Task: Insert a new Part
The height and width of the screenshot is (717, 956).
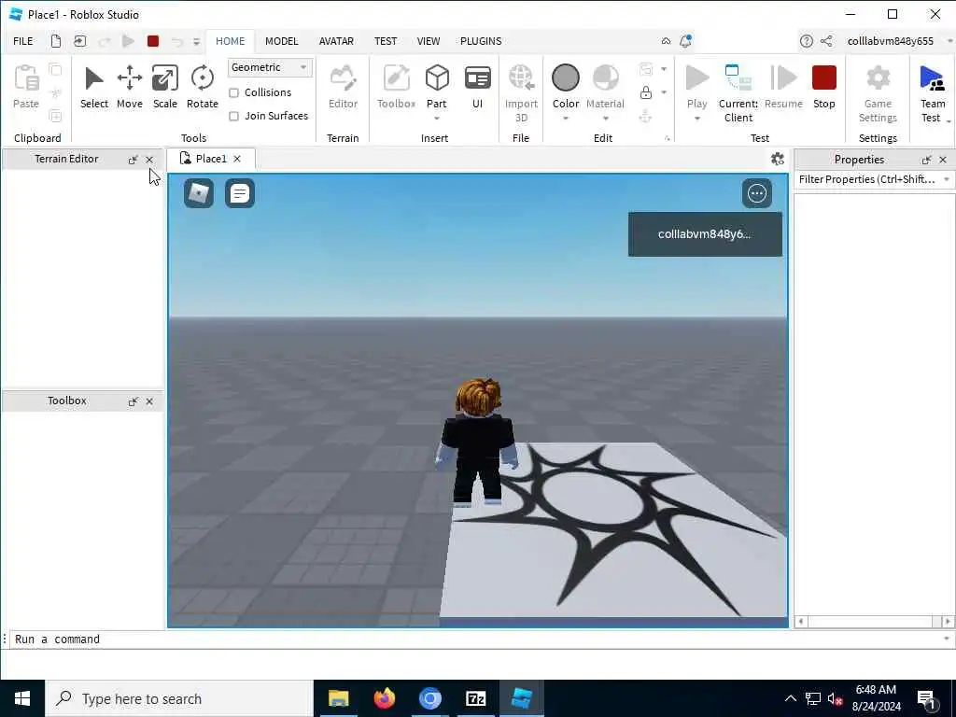Action: (x=437, y=79)
